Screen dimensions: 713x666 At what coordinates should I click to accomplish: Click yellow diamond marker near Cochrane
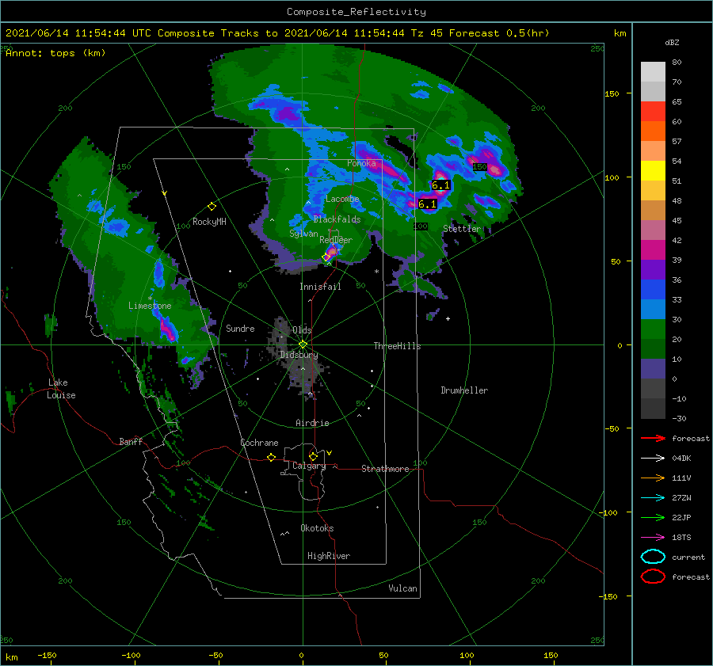coord(271,457)
